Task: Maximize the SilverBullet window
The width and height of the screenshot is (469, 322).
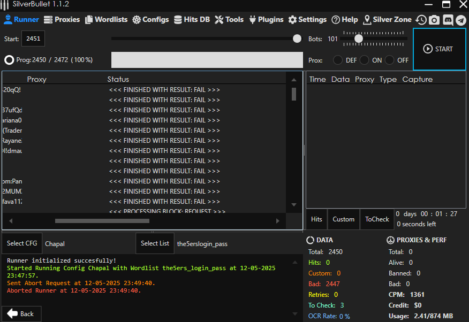Action: point(446,4)
